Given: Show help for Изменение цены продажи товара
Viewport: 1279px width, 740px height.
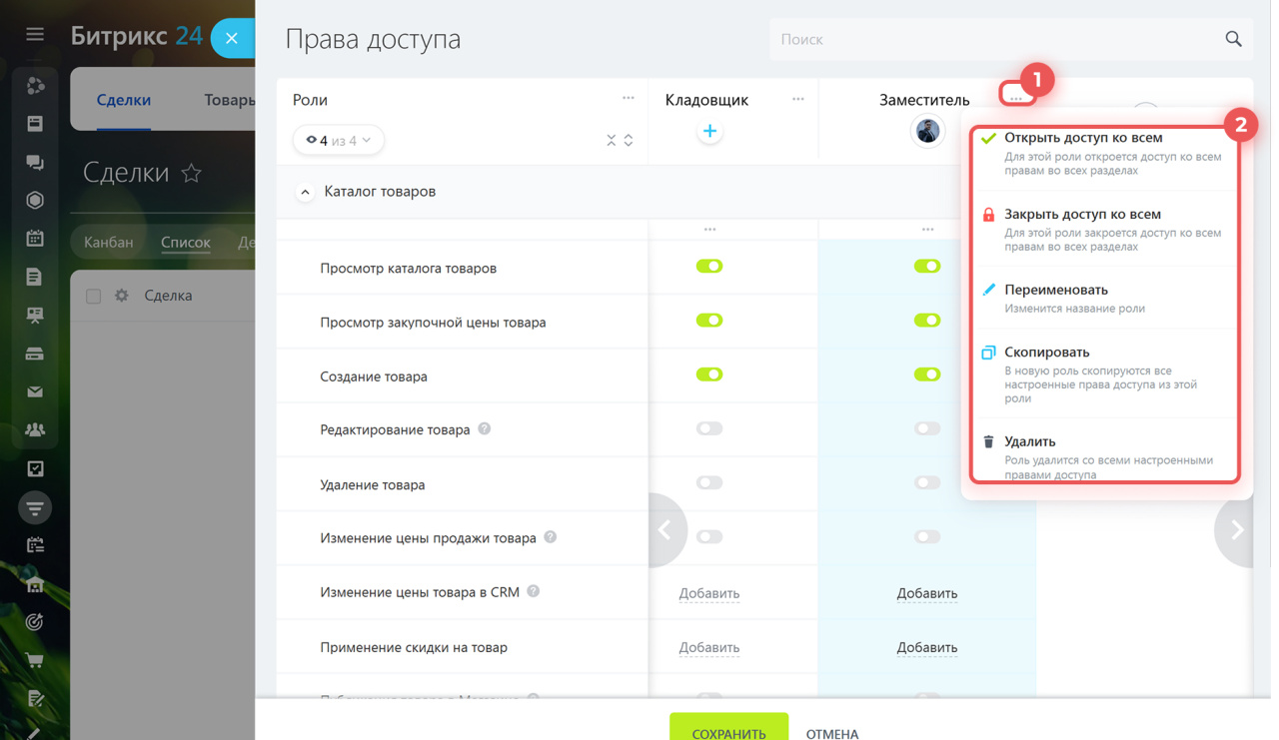Looking at the screenshot, I should 551,536.
